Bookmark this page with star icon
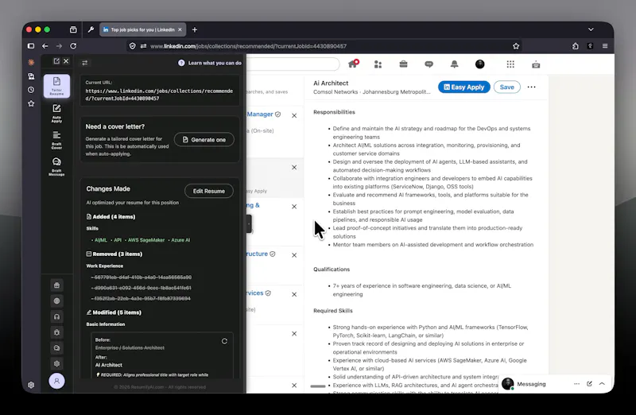 click(x=516, y=46)
